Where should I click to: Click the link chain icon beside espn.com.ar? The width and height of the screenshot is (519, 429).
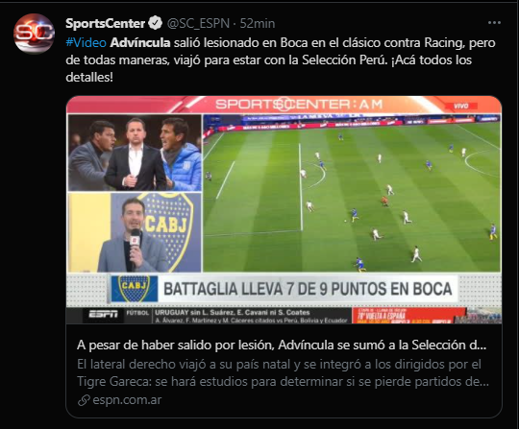tap(84, 400)
